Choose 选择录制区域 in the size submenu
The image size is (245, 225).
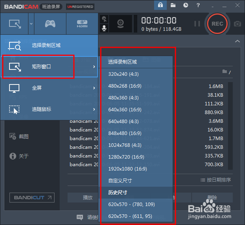136,62
